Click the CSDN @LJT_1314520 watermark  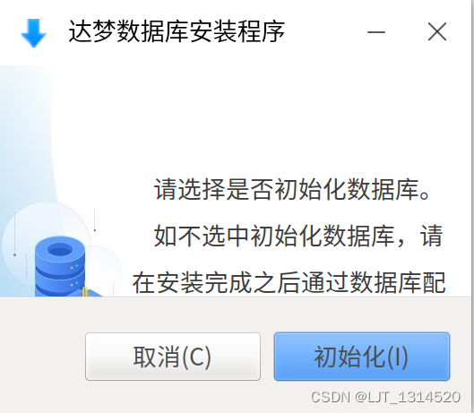385,397
